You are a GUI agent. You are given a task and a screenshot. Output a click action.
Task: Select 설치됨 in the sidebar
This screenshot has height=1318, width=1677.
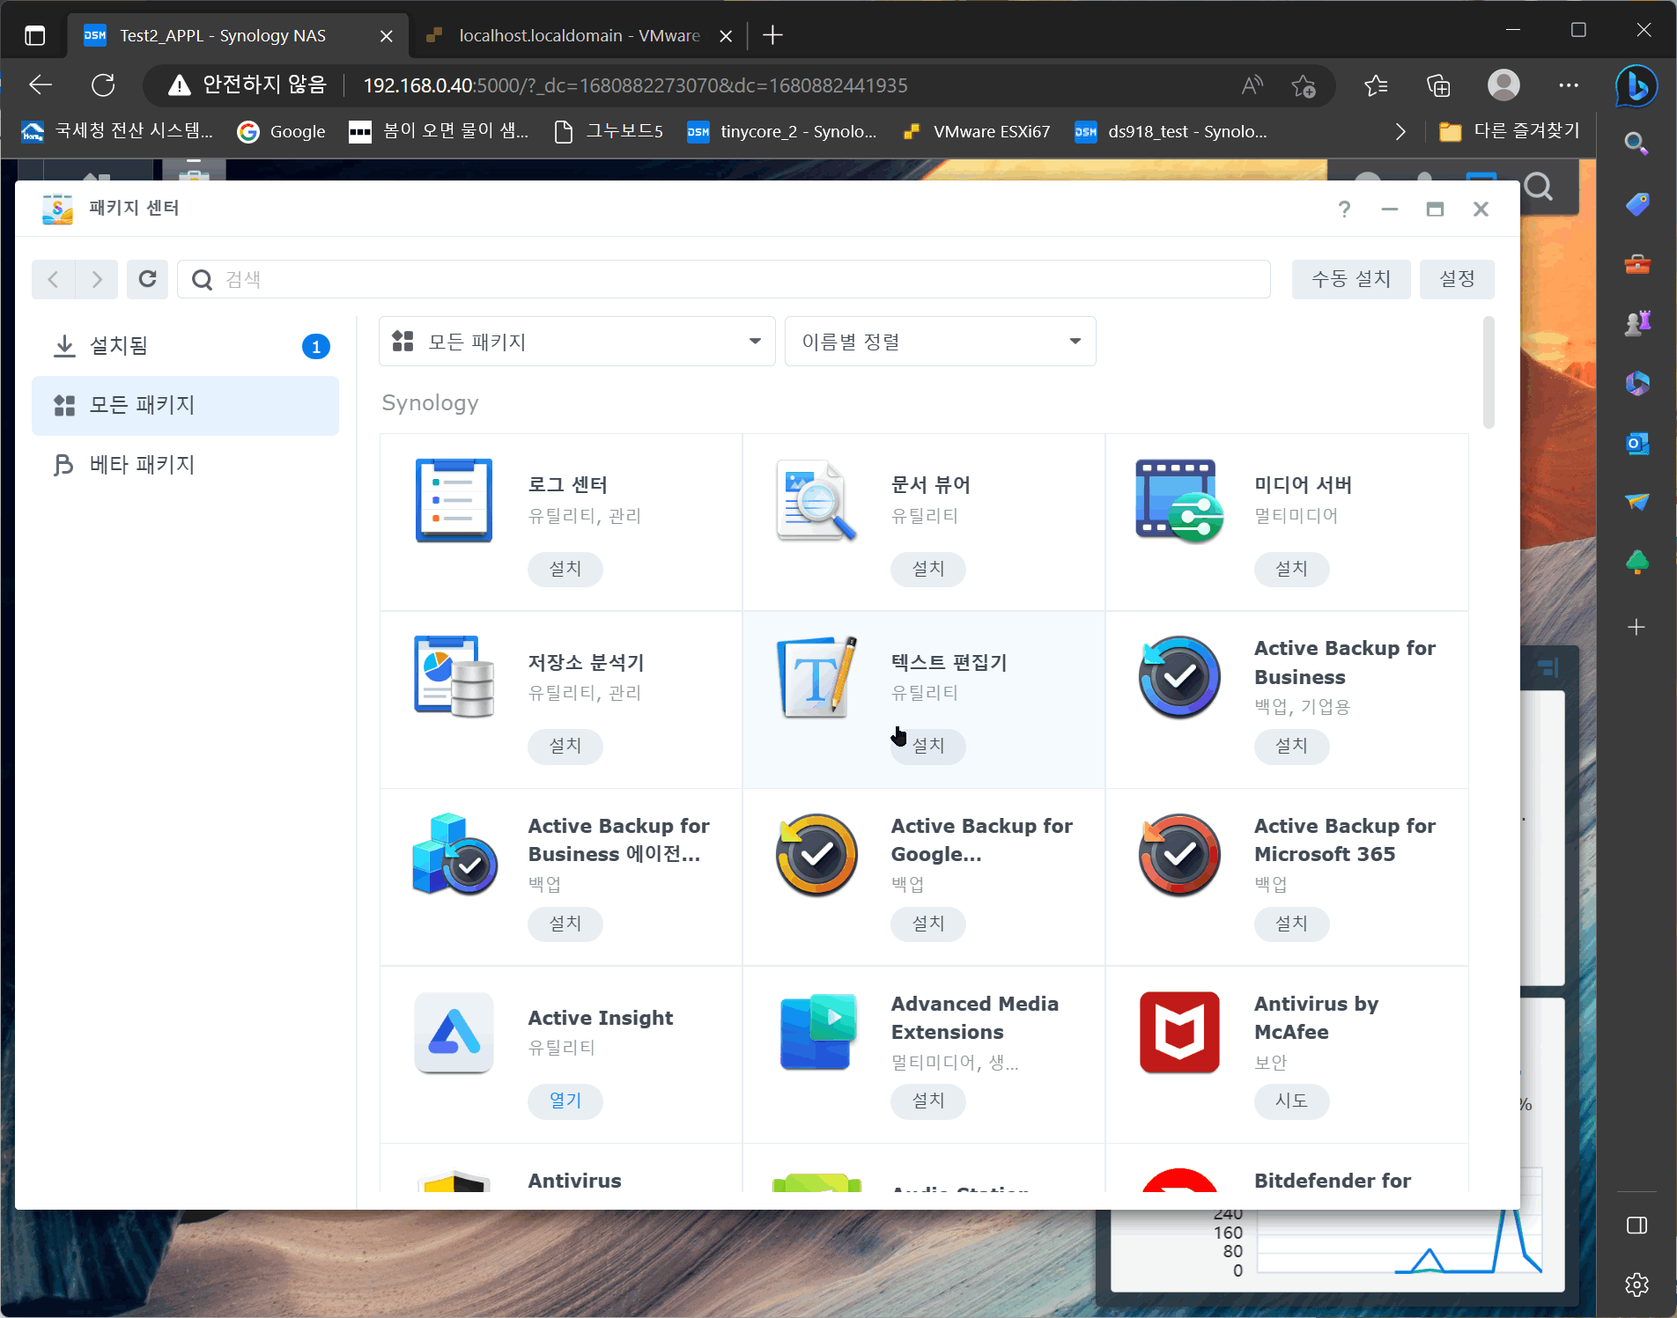pos(185,346)
